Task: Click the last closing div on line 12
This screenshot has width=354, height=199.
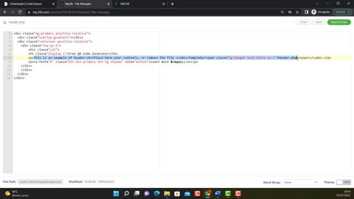Action: [x=19, y=78]
